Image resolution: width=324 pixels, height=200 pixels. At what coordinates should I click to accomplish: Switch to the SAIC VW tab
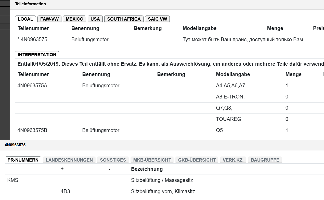pyautogui.click(x=157, y=19)
